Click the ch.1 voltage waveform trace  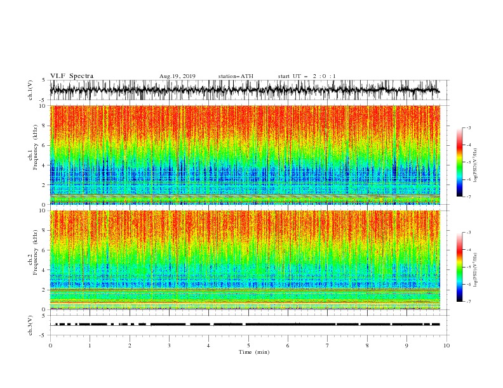coord(245,90)
